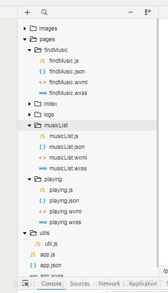This screenshot has width=168, height=293.
Task: Expand the index folder arrow
Action: 29,104
